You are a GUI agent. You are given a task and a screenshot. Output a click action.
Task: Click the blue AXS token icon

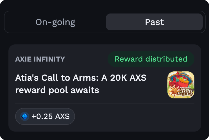click(x=25, y=116)
